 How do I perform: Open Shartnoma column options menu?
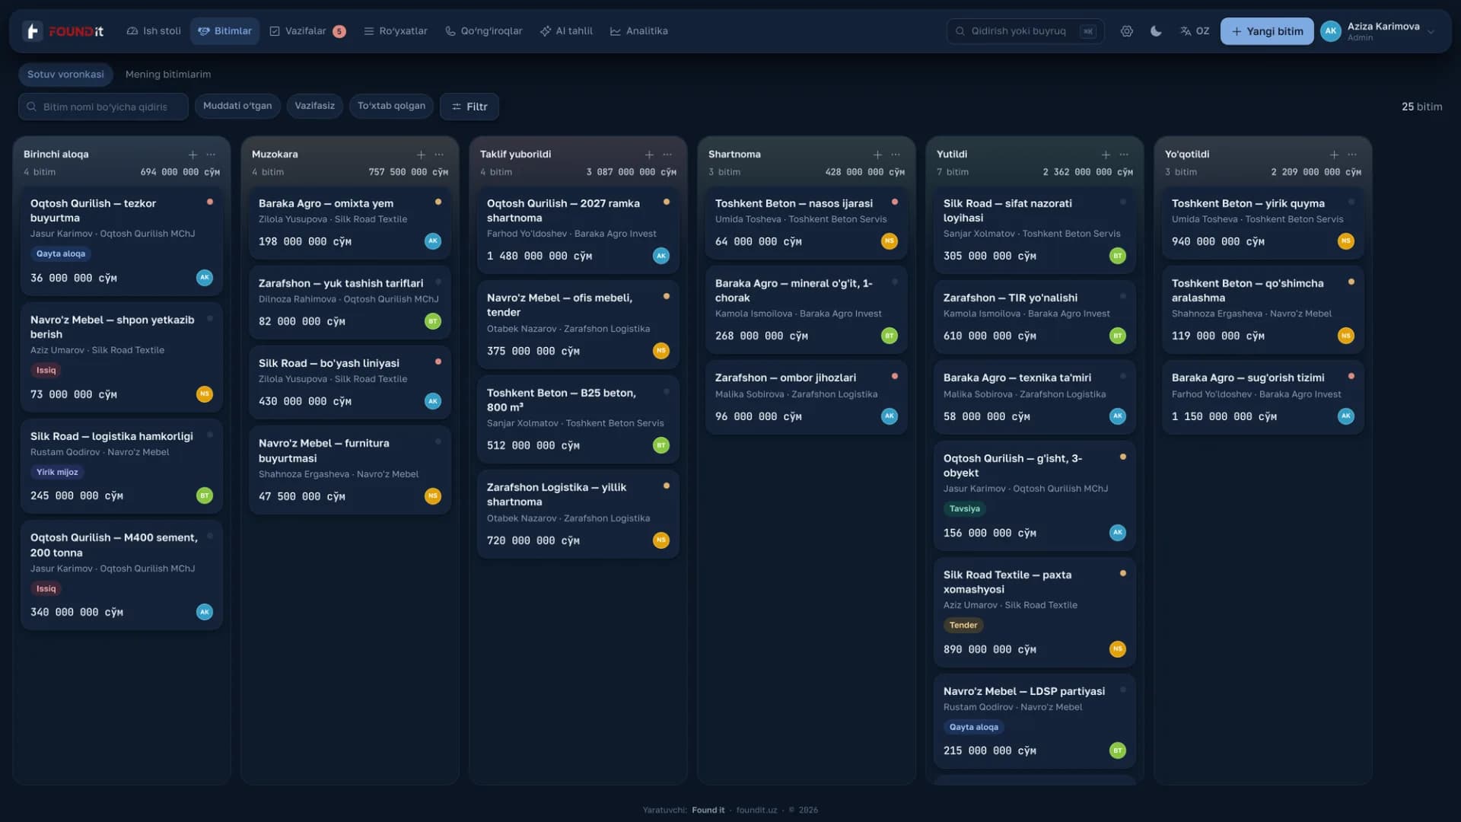[x=896, y=155]
